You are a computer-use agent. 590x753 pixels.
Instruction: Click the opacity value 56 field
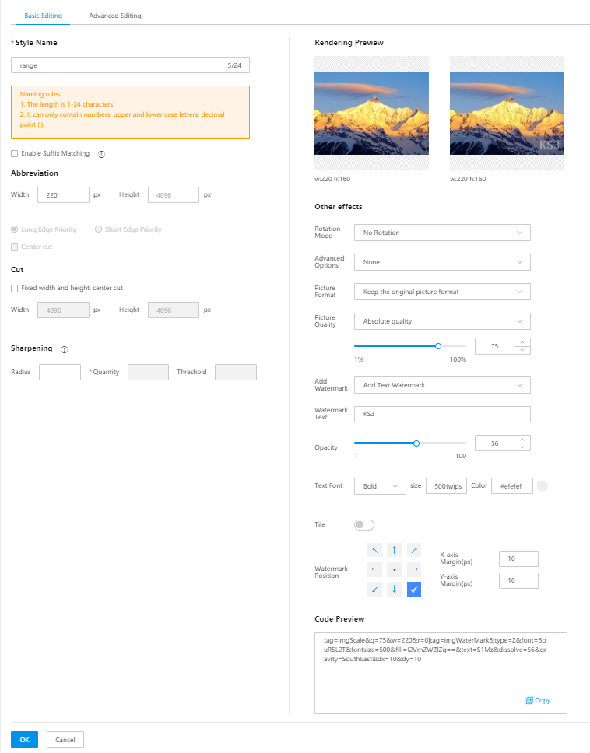[495, 443]
